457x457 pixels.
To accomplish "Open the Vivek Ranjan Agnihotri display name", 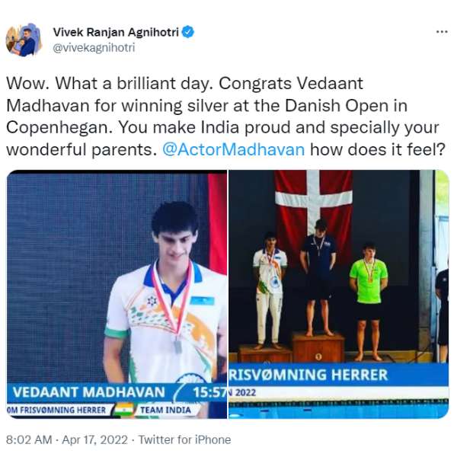I will 116,32.
